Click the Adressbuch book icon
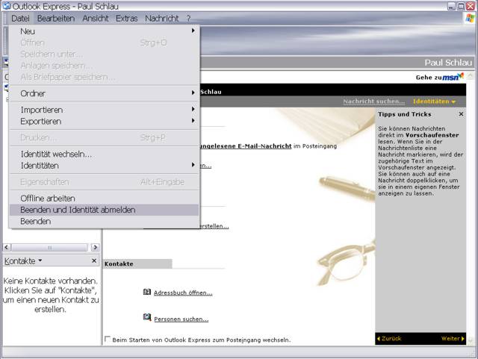Image resolution: width=478 pixels, height=359 pixels. click(147, 292)
